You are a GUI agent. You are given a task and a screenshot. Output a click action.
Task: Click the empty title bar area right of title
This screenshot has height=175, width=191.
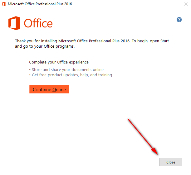[125, 4]
